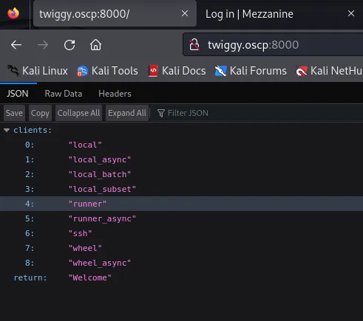Click the insecure connection padlock icon
The width and height of the screenshot is (363, 321).
194,45
